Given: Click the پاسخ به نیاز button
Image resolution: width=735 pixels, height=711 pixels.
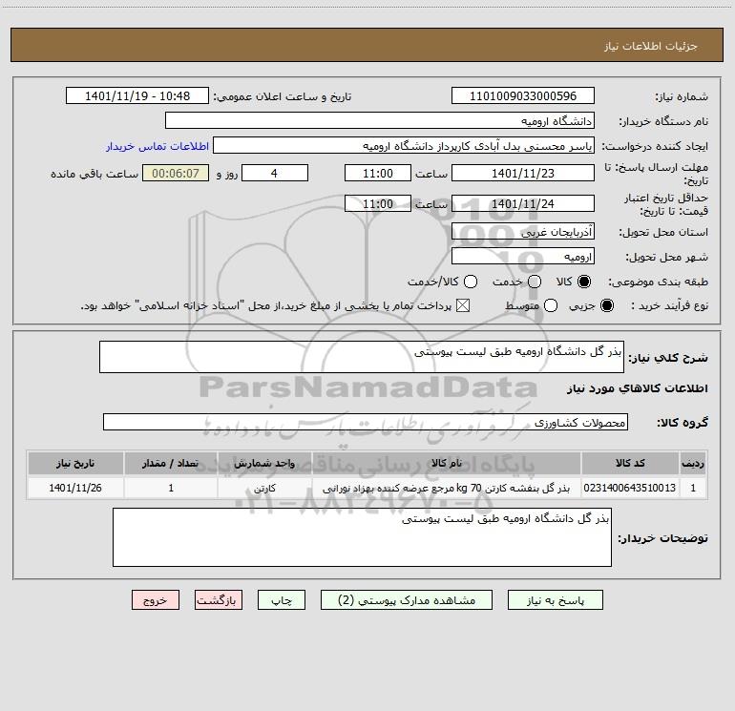Looking at the screenshot, I should [x=555, y=600].
